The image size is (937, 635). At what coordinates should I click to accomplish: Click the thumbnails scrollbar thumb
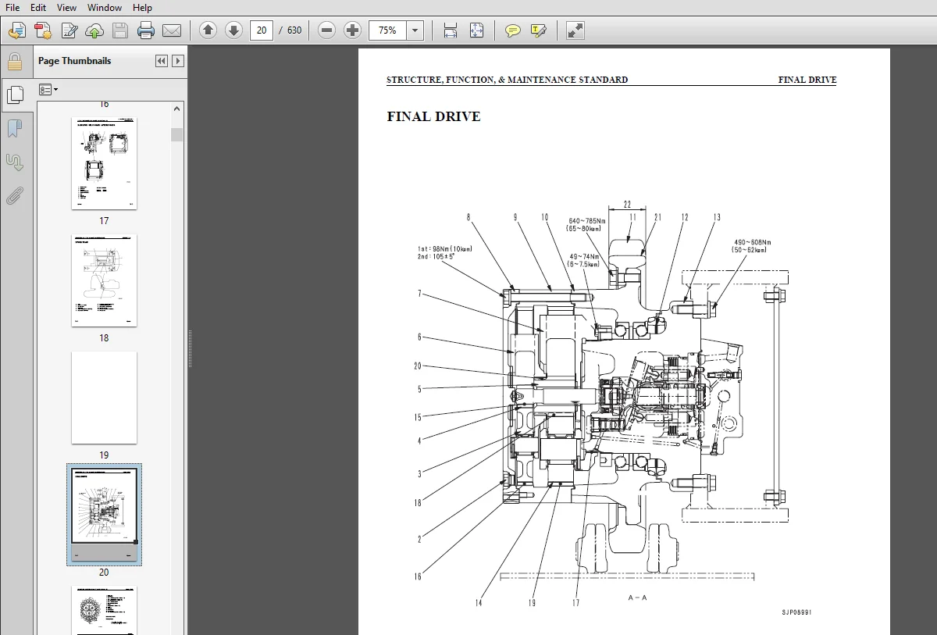[x=177, y=134]
